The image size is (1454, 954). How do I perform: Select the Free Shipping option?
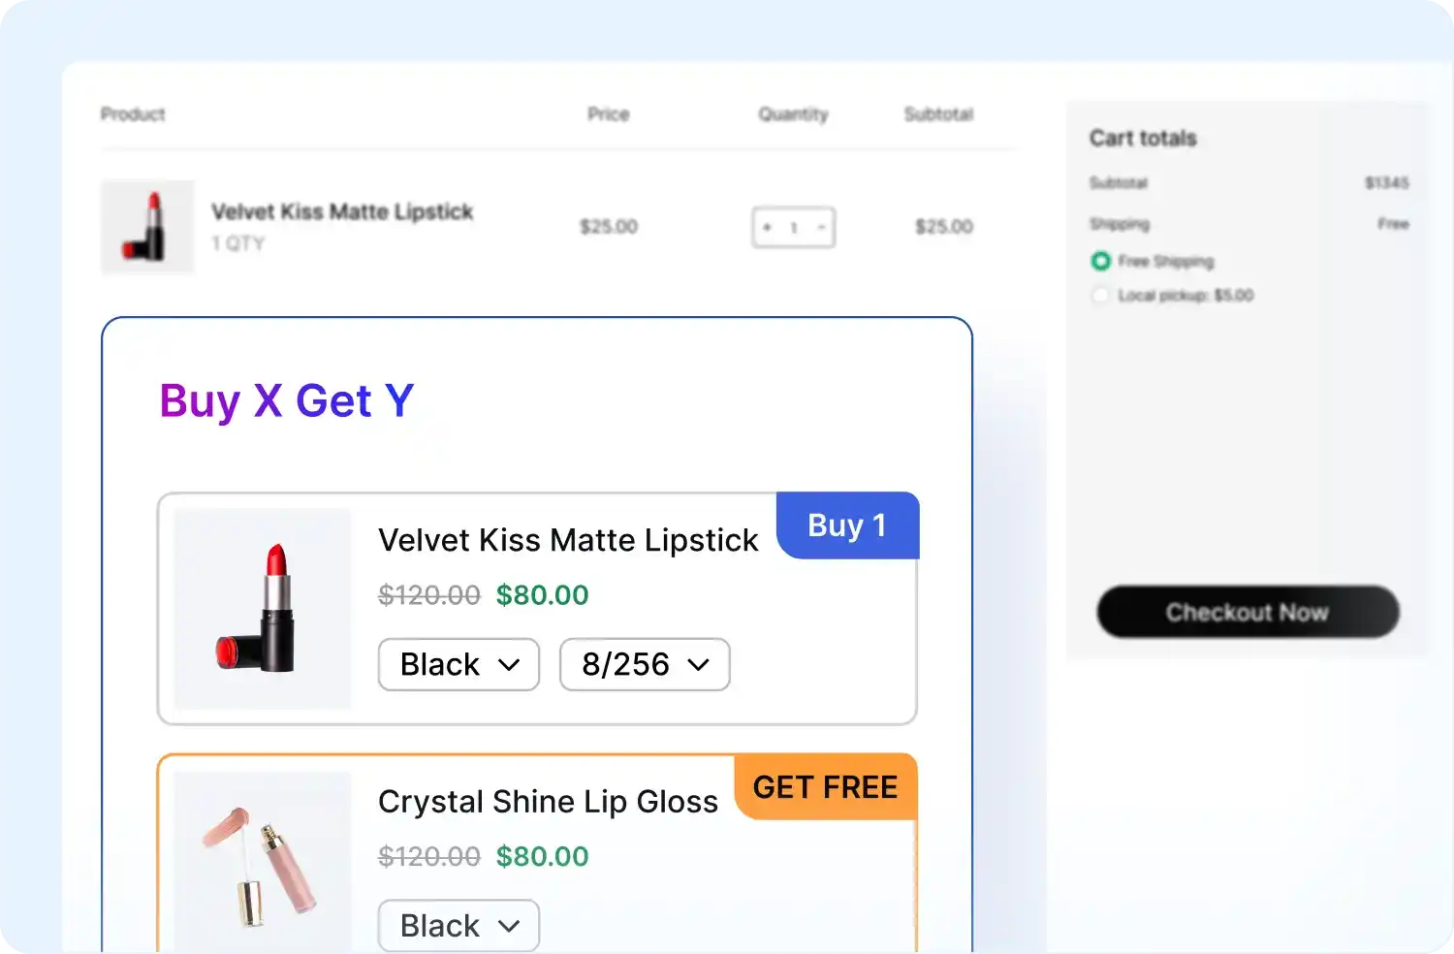coord(1101,261)
